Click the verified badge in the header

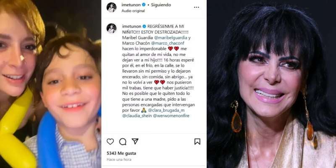[144, 5]
